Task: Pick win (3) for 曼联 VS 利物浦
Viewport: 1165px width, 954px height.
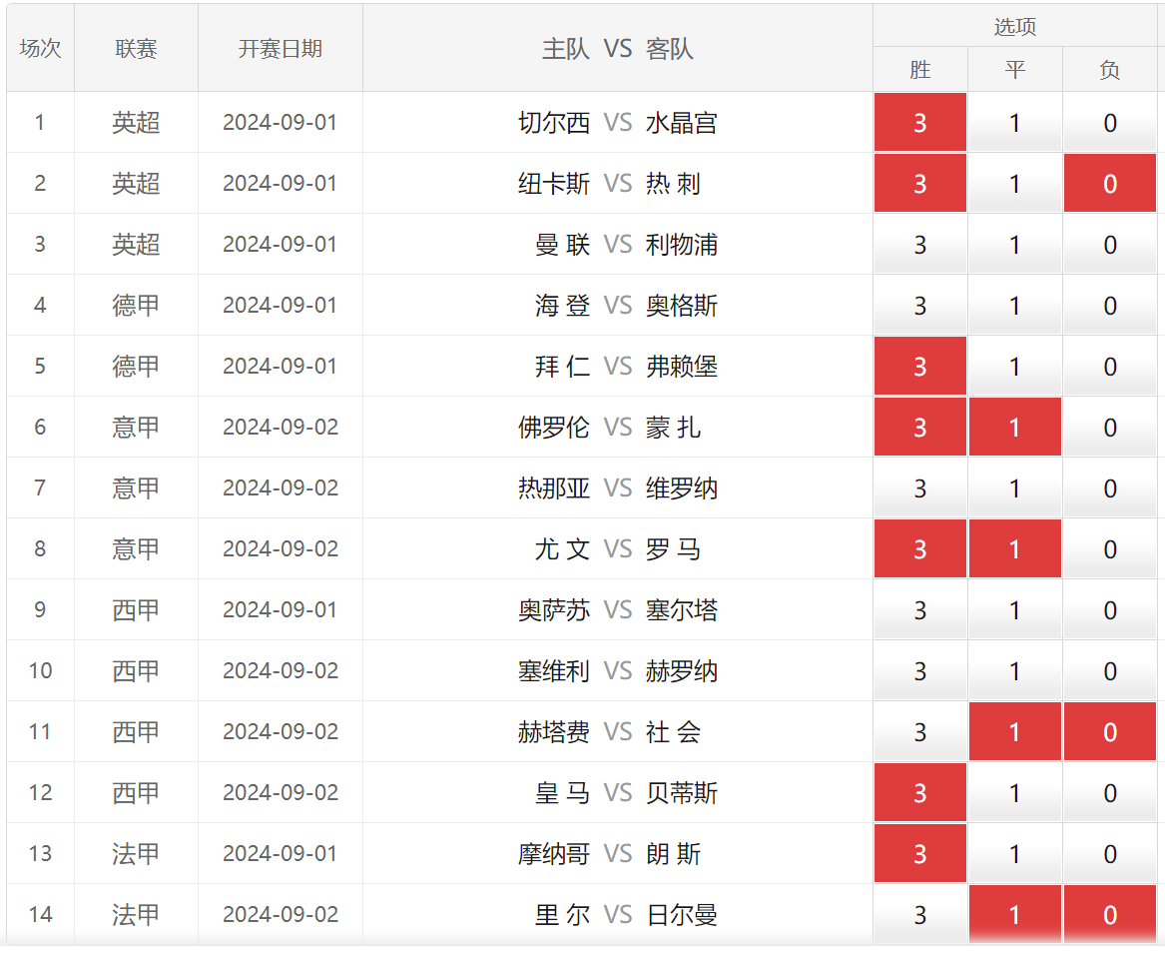Action: click(x=919, y=244)
